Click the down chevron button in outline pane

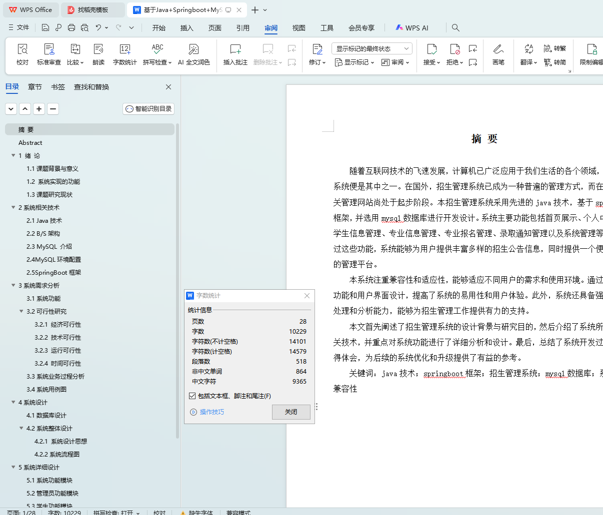point(11,108)
